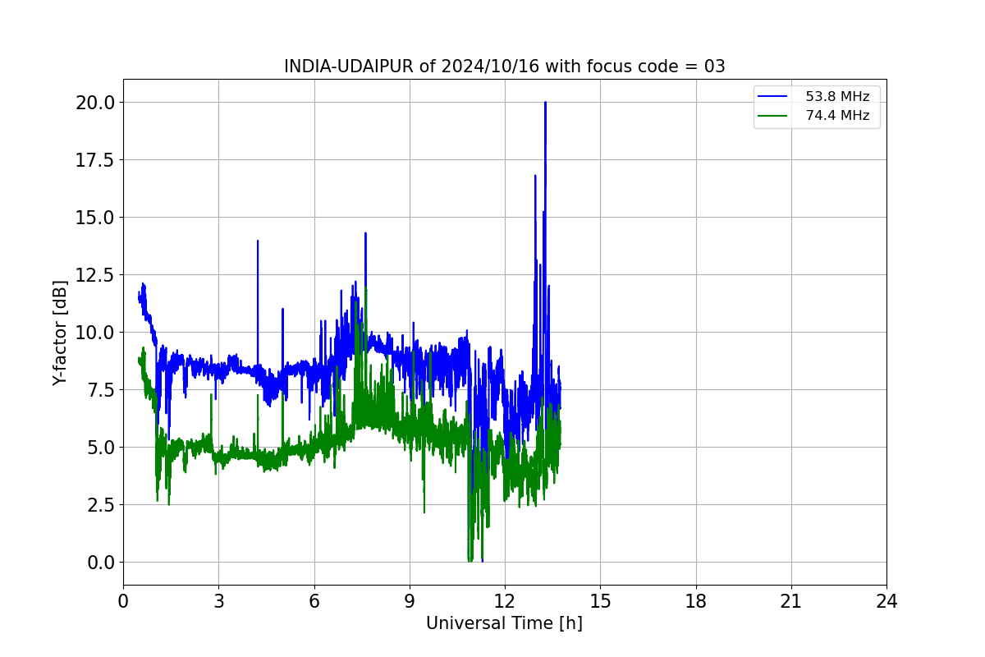Click the 5.0 y-axis tick label

pos(101,447)
